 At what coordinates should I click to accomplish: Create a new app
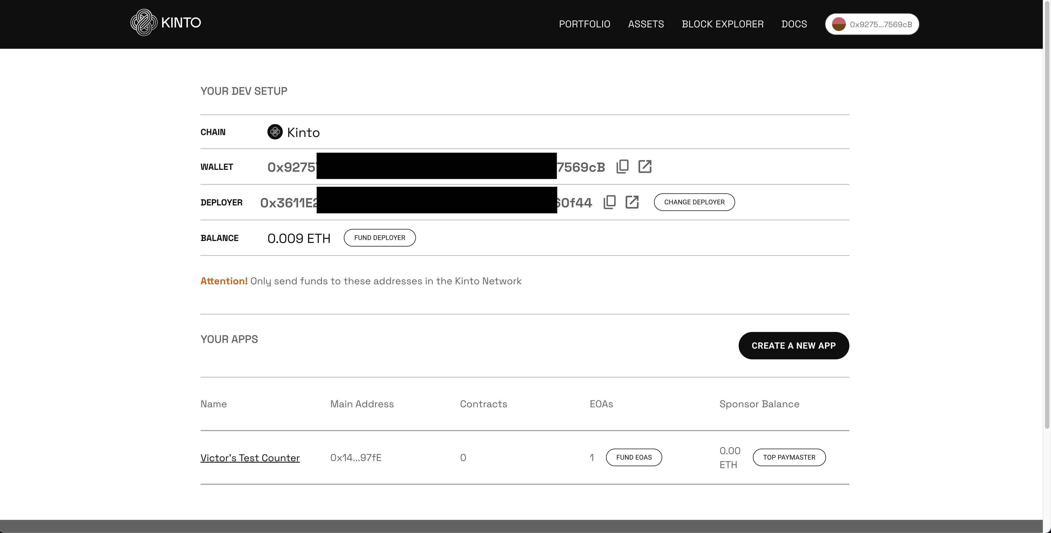click(x=793, y=346)
